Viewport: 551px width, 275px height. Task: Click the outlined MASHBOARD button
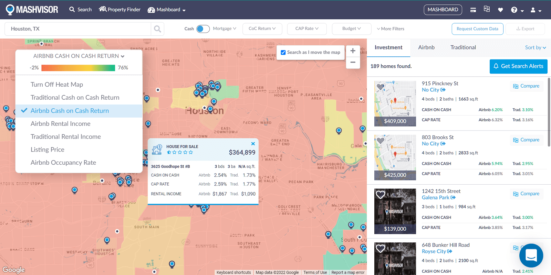443,10
